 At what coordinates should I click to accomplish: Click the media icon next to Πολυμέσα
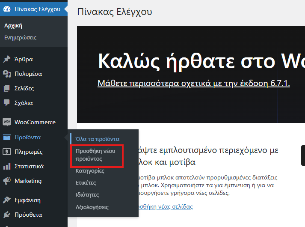[7, 74]
